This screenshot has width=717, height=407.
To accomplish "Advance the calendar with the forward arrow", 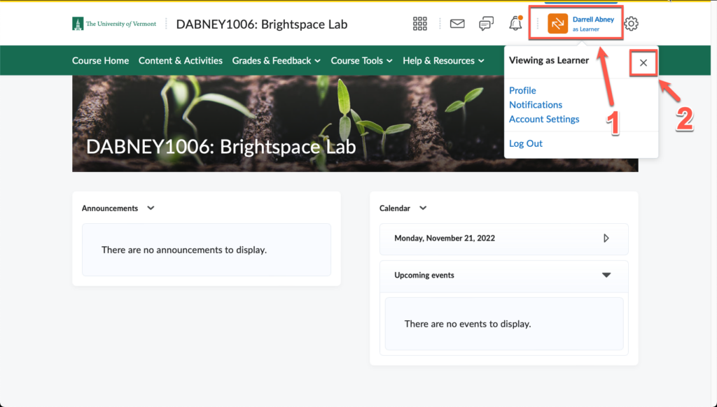I will pos(607,238).
